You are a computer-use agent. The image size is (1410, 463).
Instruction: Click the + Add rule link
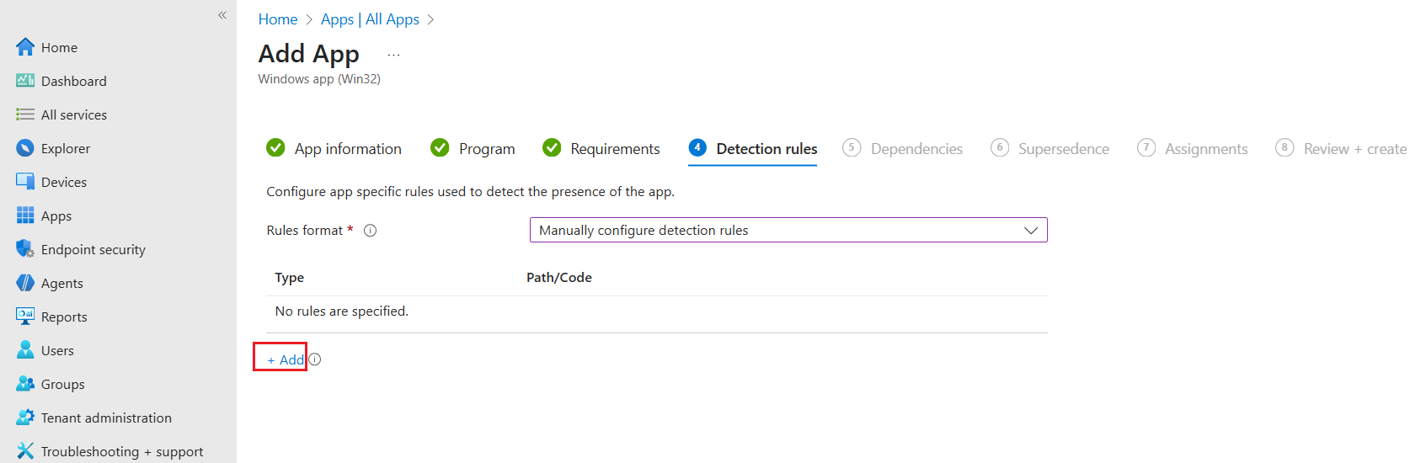tap(286, 359)
